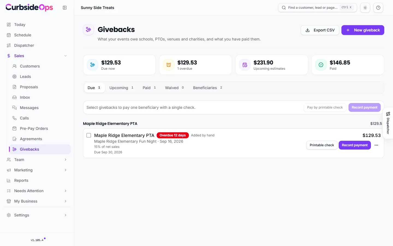Click the Needs Attention checklist icon
393x246 pixels.
9,191
